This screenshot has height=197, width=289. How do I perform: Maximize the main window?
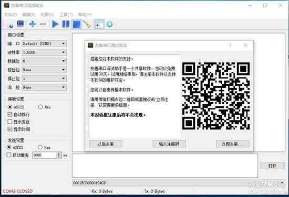tap(265, 6)
